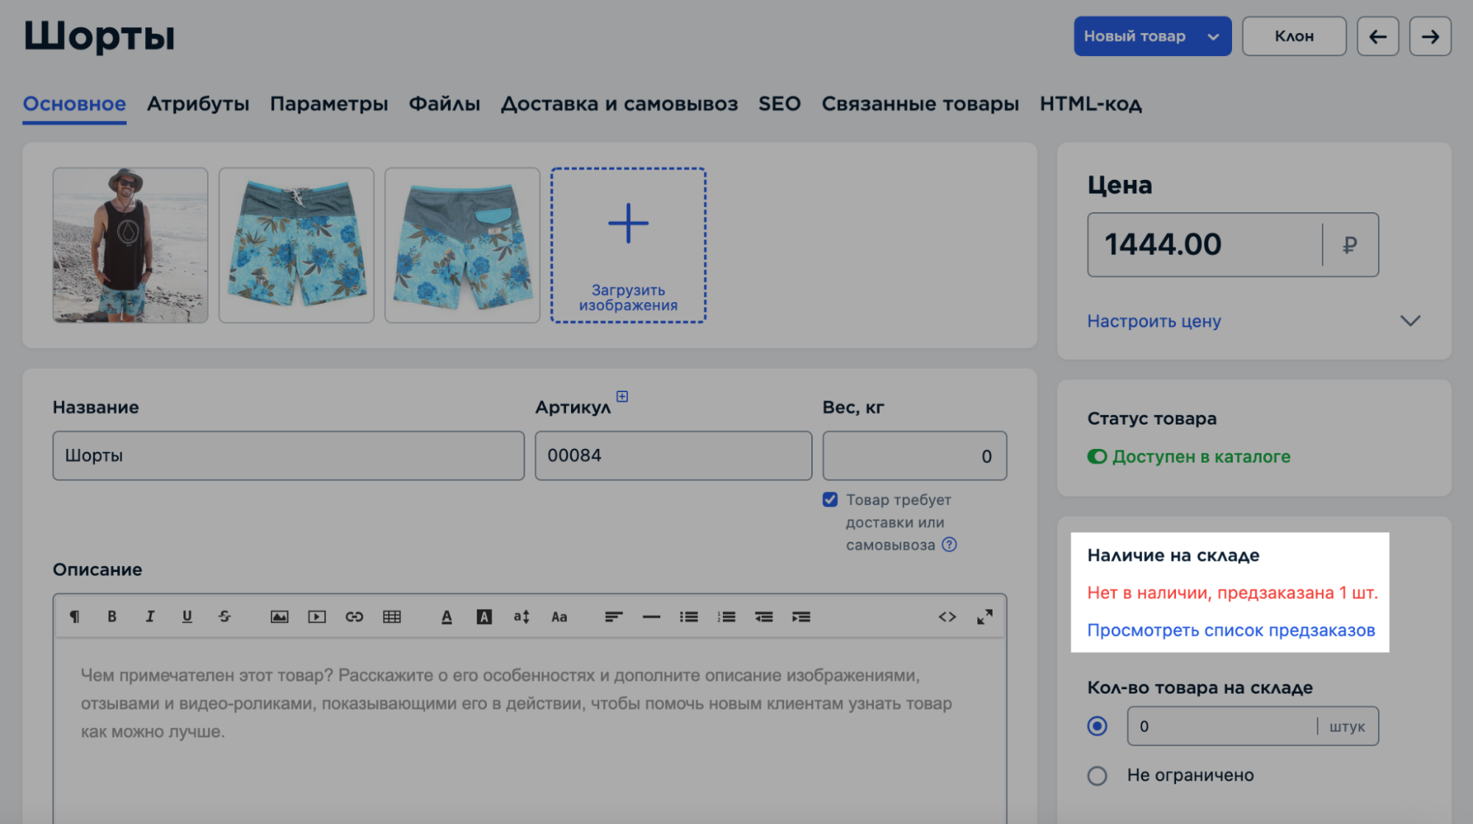
Task: Toggle bold formatting in description editor
Action: pos(112,617)
